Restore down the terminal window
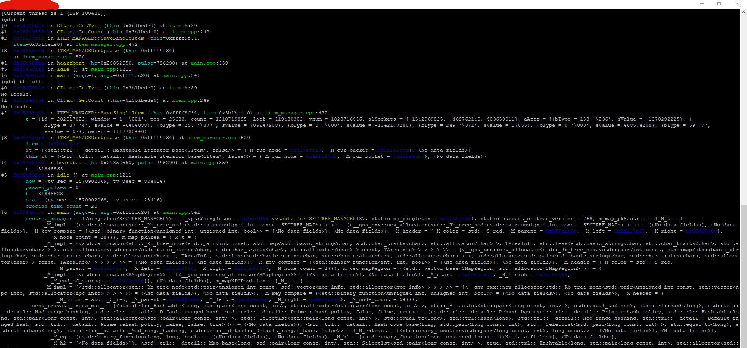This screenshot has width=747, height=348. point(719,3)
